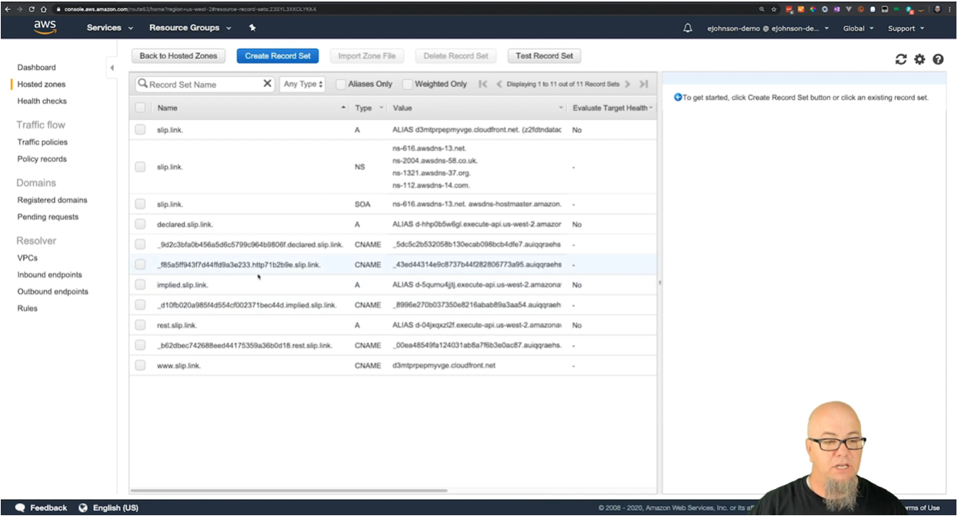Open help via the question mark icon
The image size is (958, 516).
click(937, 58)
